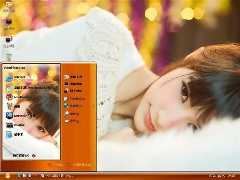This screenshot has width=240, height=180.
Task: Open 我的文档 in the Start menu
Action: click(76, 77)
